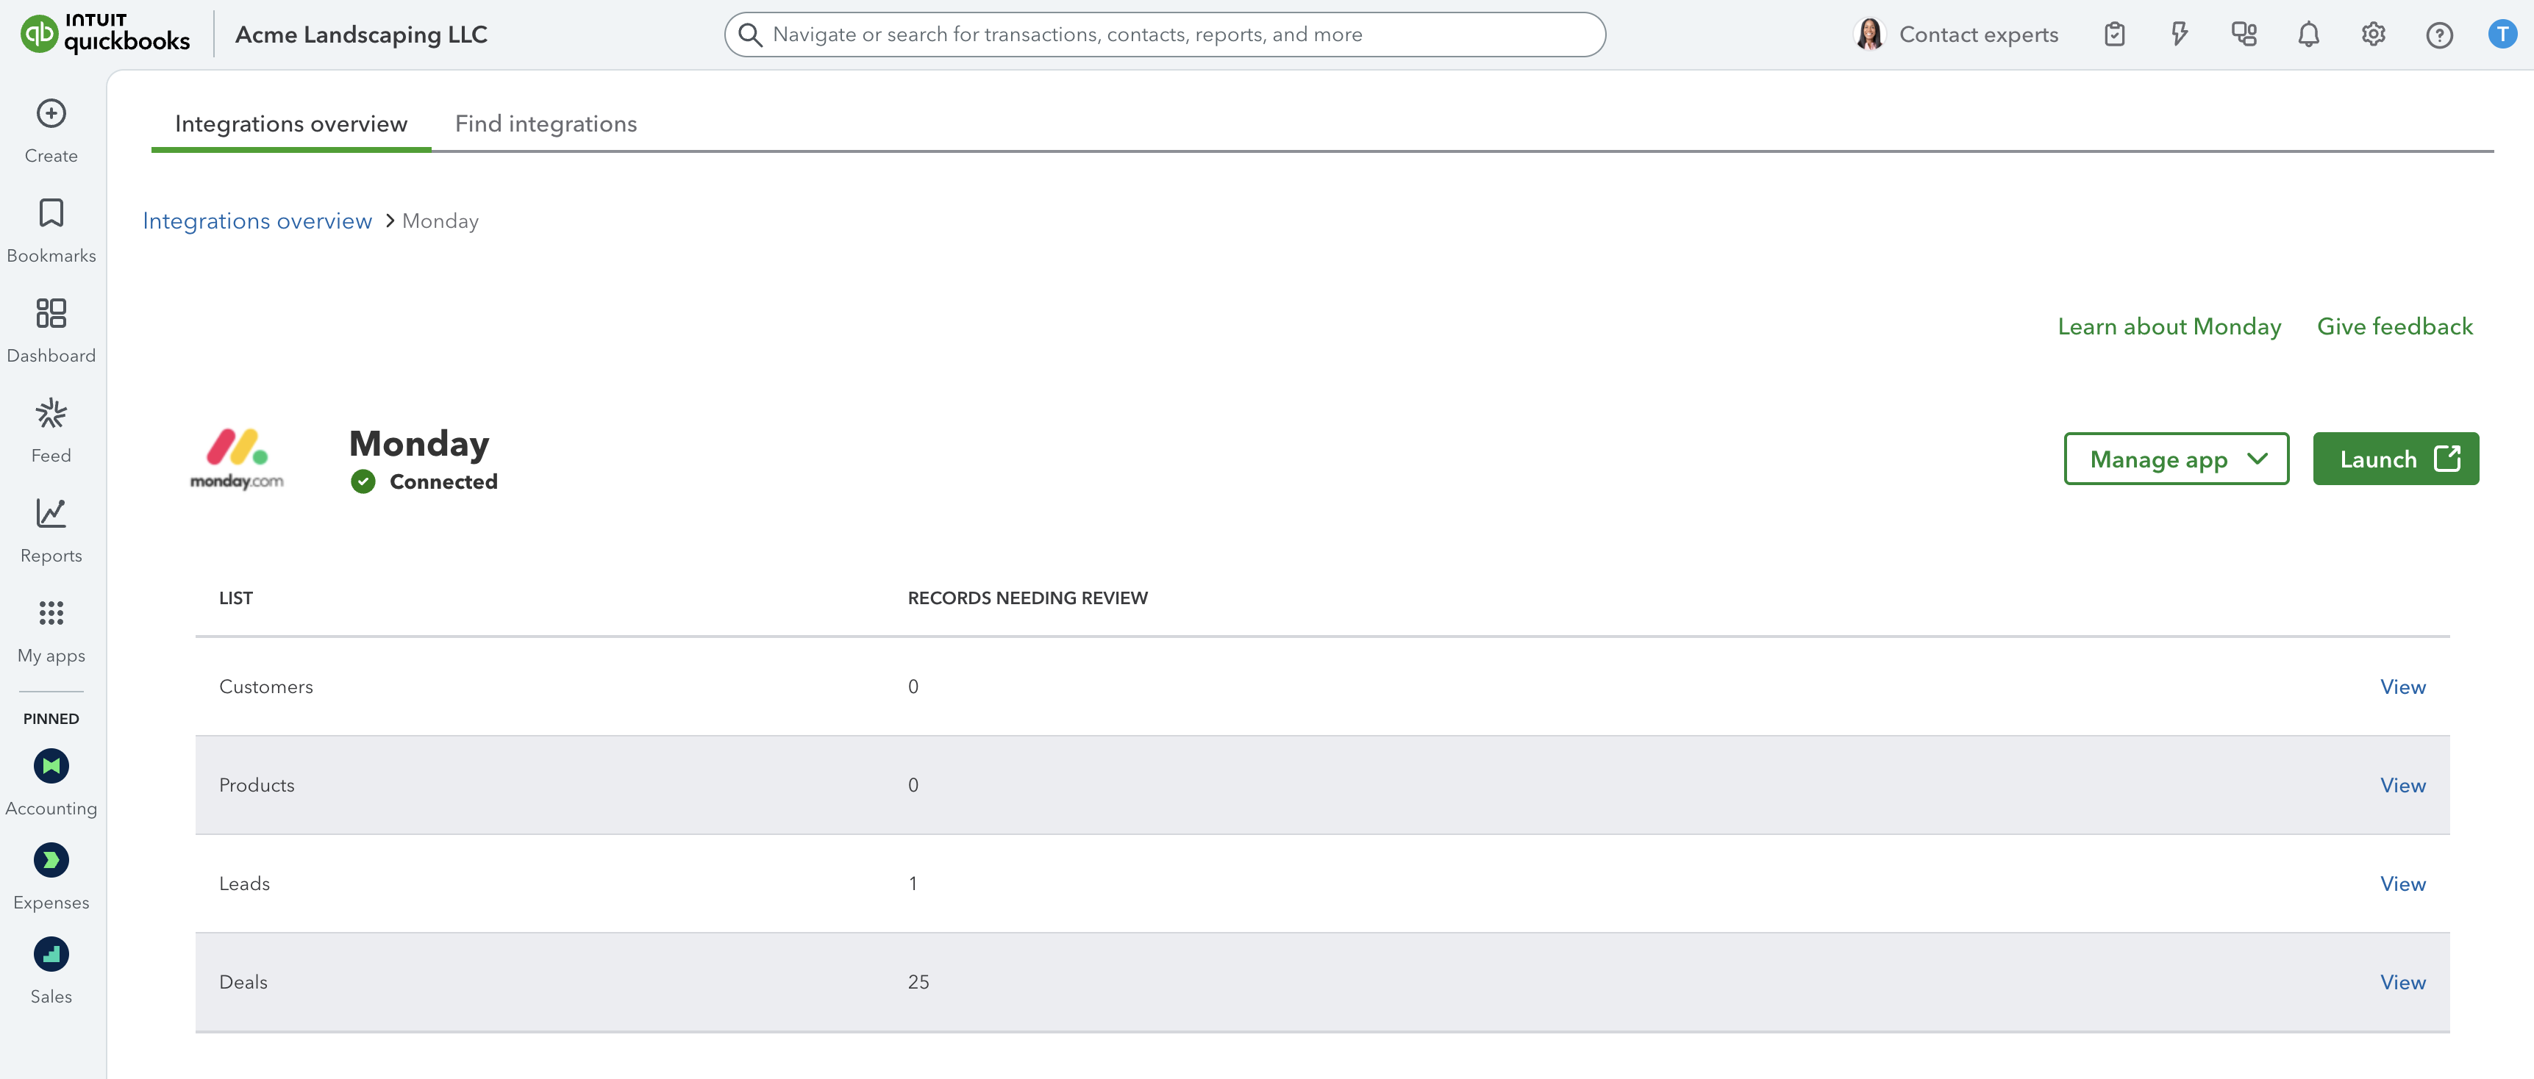Viewport: 2534px width, 1079px height.
Task: Click the Deals list cell
Action: (x=243, y=982)
